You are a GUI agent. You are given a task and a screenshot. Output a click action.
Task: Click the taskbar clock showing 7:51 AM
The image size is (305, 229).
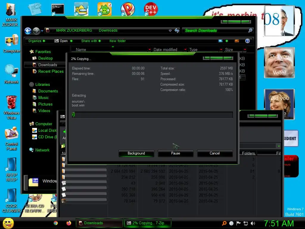pos(279,223)
